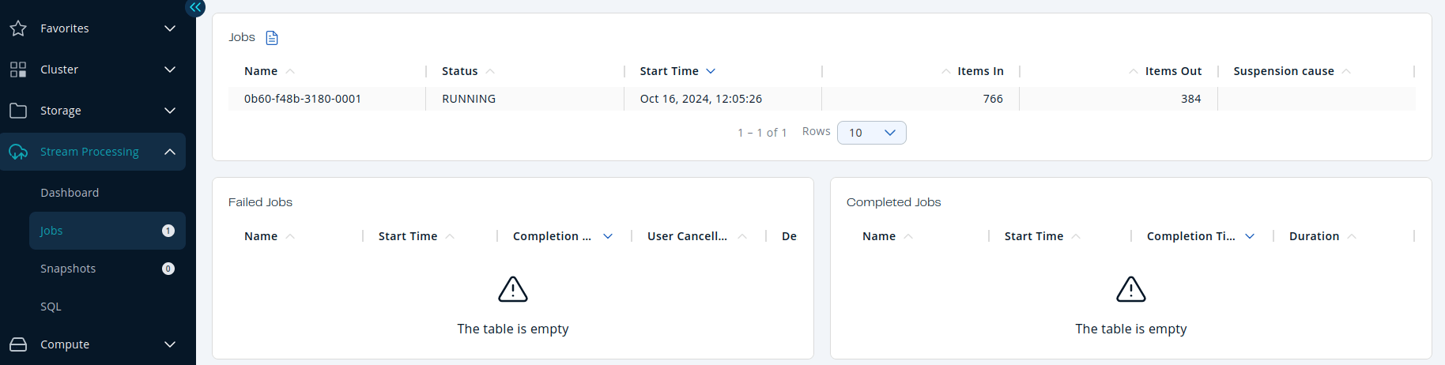Click the Favorites star icon
The height and width of the screenshot is (365, 1445).
(18, 28)
